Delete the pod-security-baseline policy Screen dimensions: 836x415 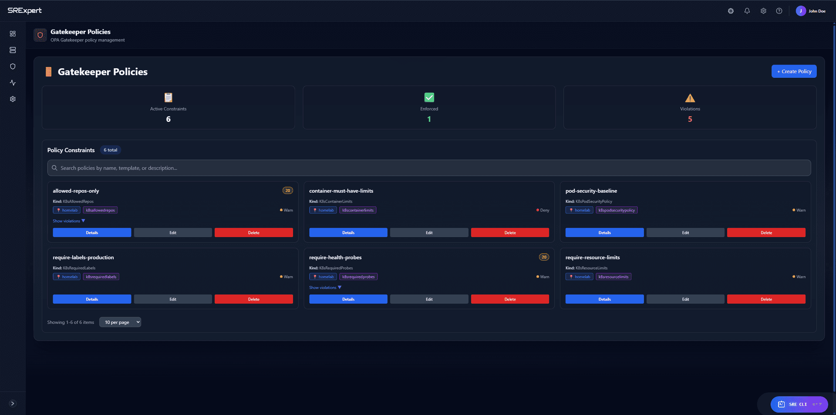click(x=766, y=232)
